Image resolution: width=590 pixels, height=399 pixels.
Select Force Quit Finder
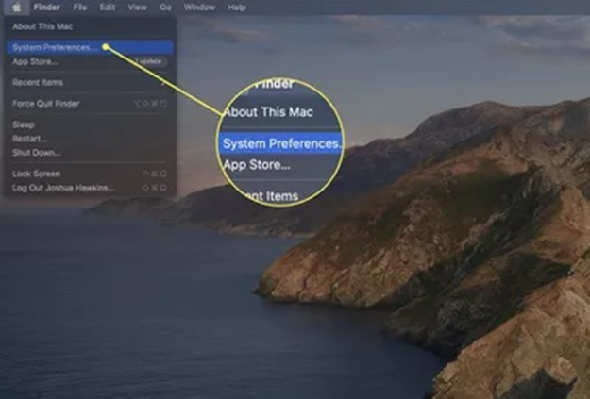(x=90, y=104)
